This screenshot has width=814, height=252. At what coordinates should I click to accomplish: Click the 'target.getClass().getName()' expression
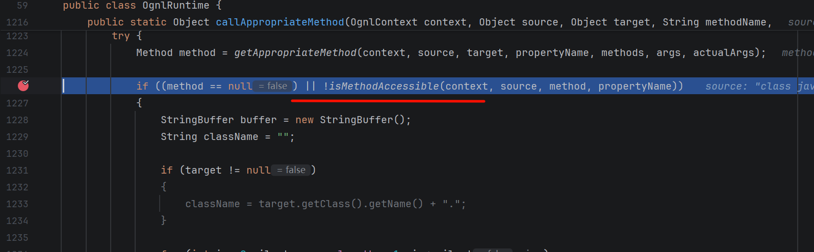pos(341,204)
